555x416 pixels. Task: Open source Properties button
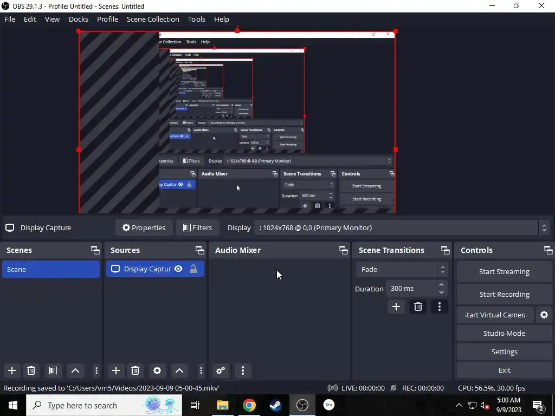point(144,228)
